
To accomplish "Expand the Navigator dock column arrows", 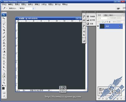I will [x=95, y=12].
